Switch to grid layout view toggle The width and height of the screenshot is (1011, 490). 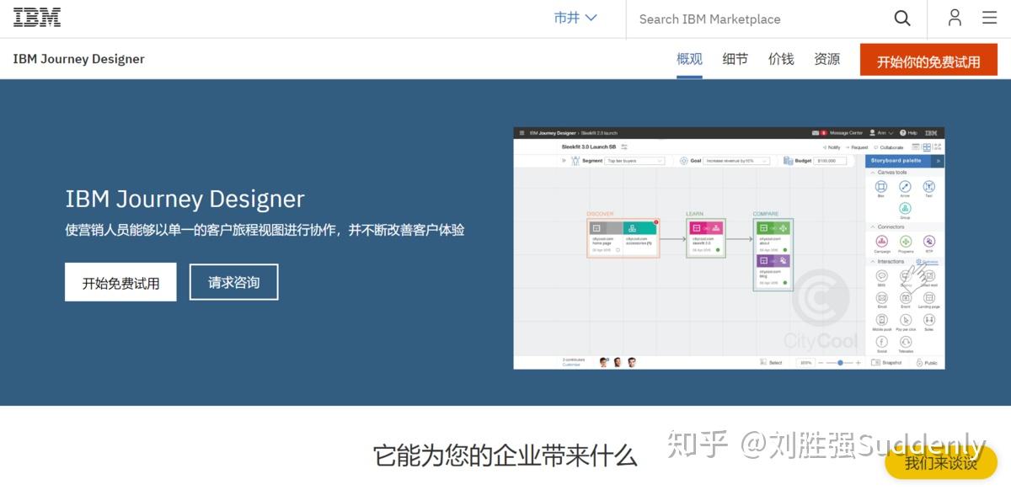tap(927, 147)
